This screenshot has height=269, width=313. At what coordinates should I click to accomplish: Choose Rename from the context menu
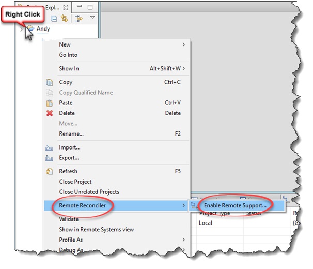click(71, 134)
